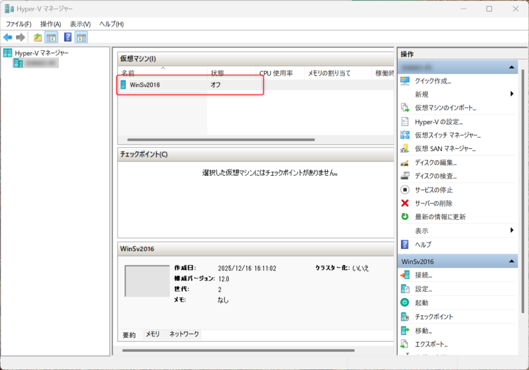Viewport: 529px width, 370px height.
Task: Switch to the メモリ tab
Action: point(152,334)
